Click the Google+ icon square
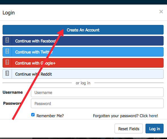 [x=7, y=62]
